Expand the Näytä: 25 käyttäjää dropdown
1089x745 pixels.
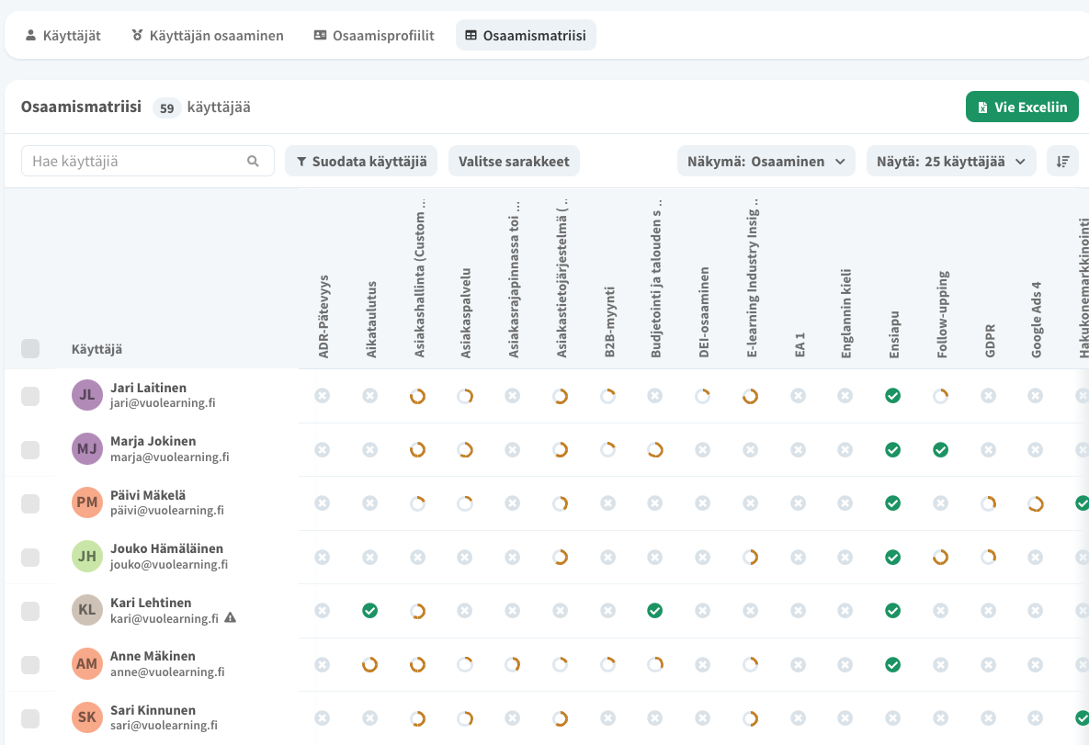pyautogui.click(x=951, y=161)
